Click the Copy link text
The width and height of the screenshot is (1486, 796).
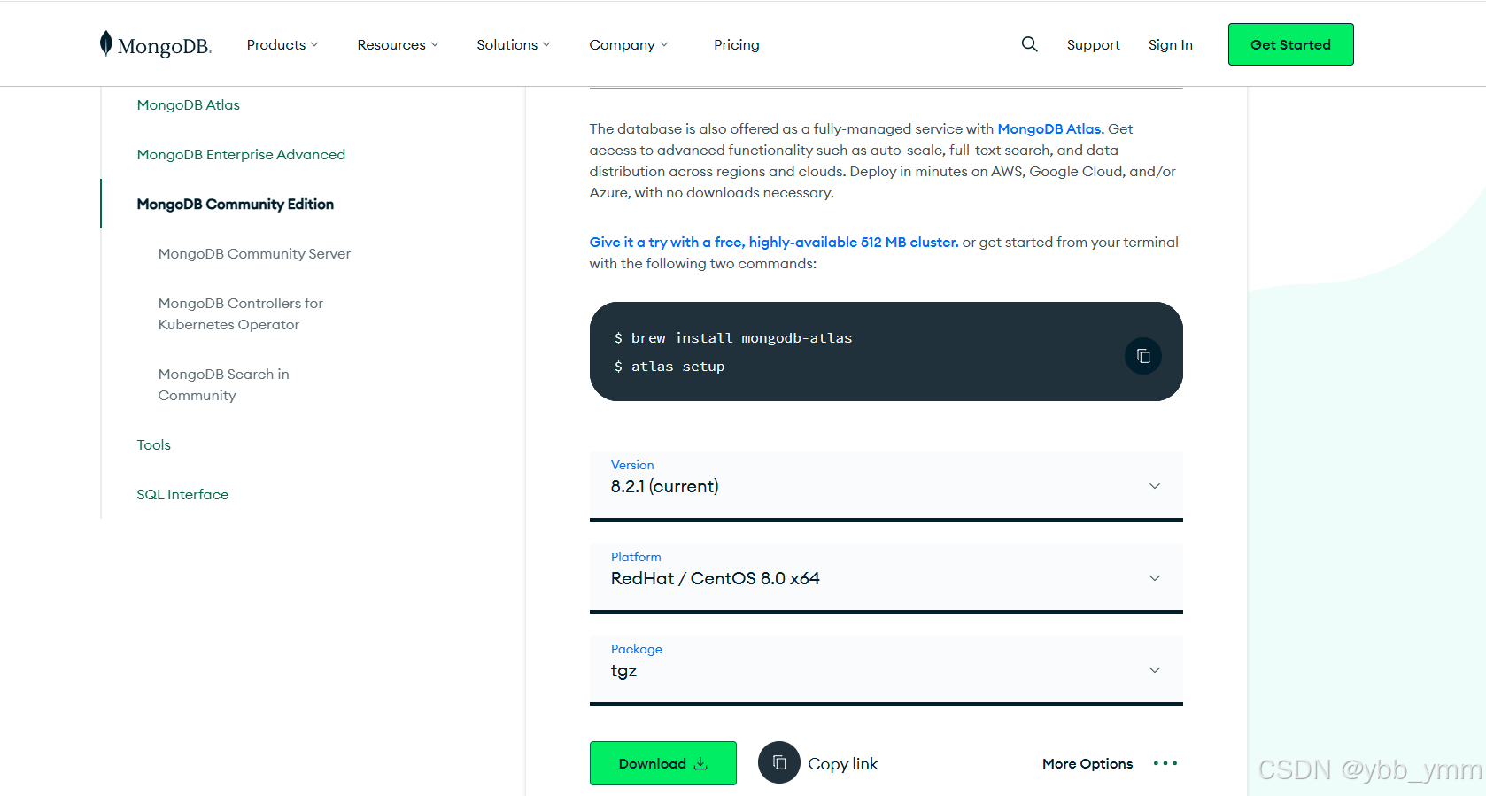coord(843,763)
